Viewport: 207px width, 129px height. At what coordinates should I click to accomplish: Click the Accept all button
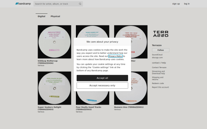102,78
